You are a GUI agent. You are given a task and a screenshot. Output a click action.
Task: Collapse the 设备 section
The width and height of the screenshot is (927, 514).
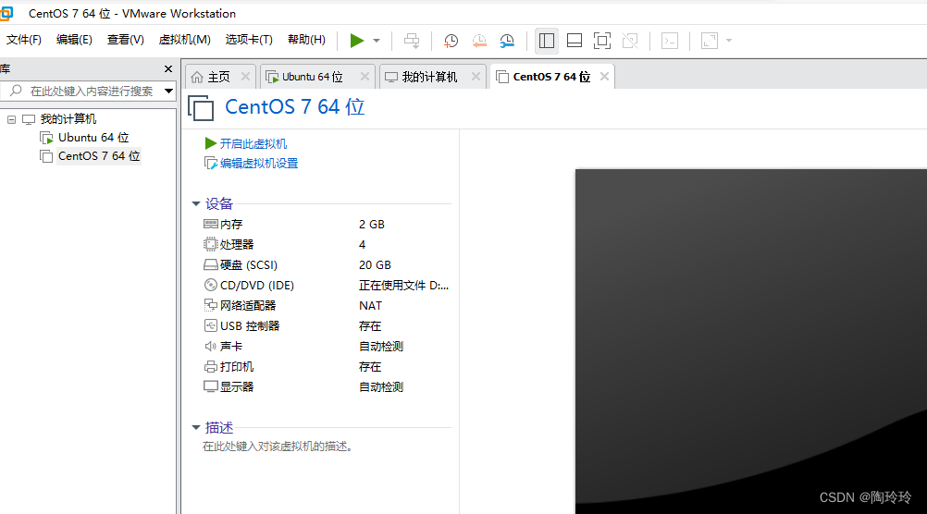pyautogui.click(x=196, y=203)
